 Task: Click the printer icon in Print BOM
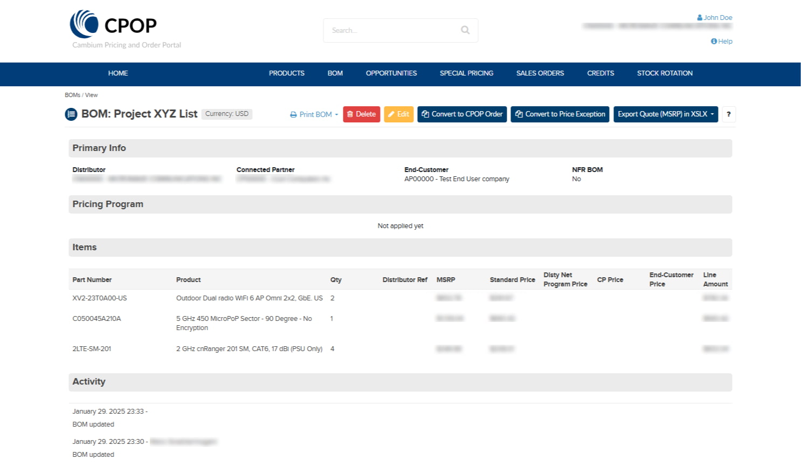pos(293,115)
